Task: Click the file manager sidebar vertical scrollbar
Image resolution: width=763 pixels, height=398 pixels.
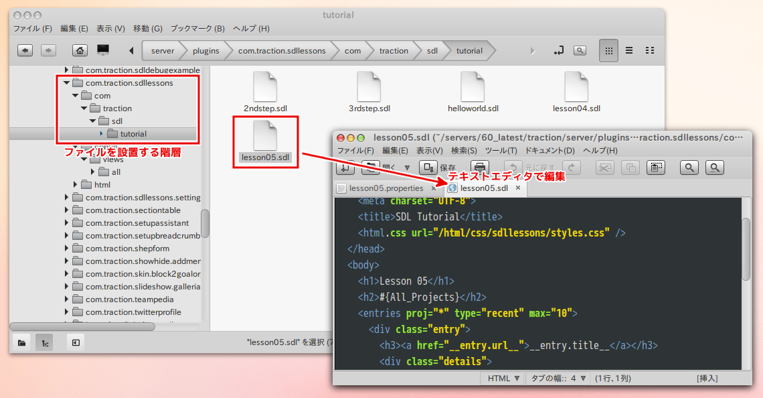Action: (x=205, y=222)
